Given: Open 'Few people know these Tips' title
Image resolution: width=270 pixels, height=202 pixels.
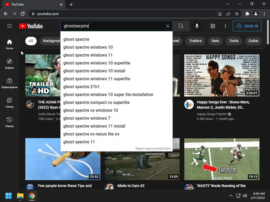Looking at the screenshot, I should click(65, 186).
